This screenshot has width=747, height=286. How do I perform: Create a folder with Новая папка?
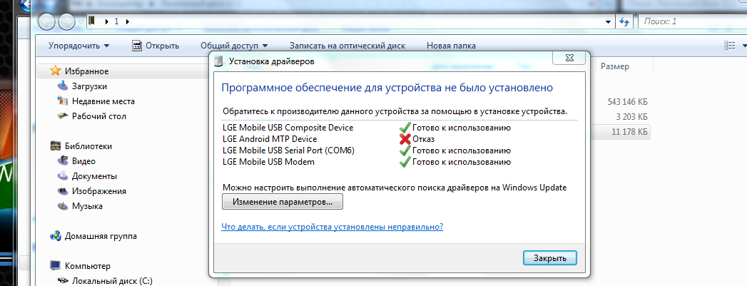pyautogui.click(x=451, y=46)
